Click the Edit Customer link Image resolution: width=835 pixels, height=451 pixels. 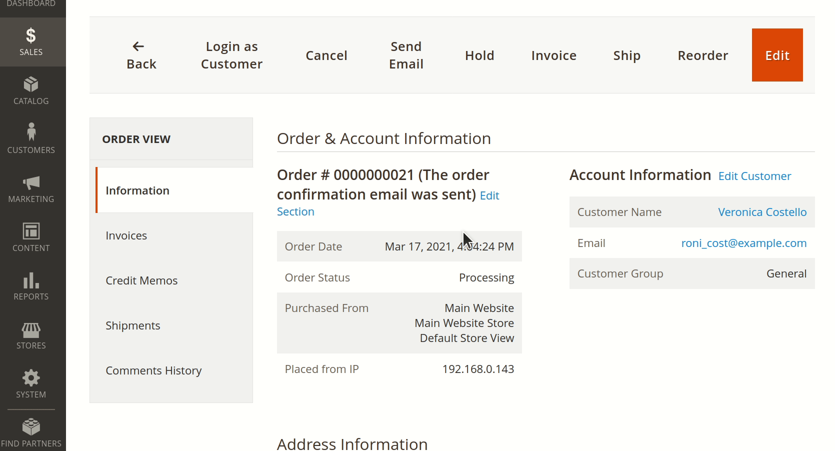coord(754,176)
